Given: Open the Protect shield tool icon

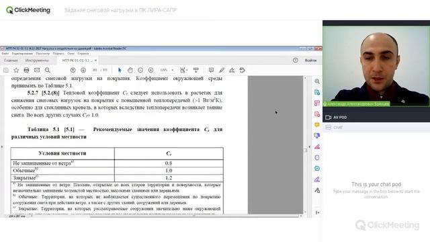Looking at the screenshot, I should click(317, 158).
